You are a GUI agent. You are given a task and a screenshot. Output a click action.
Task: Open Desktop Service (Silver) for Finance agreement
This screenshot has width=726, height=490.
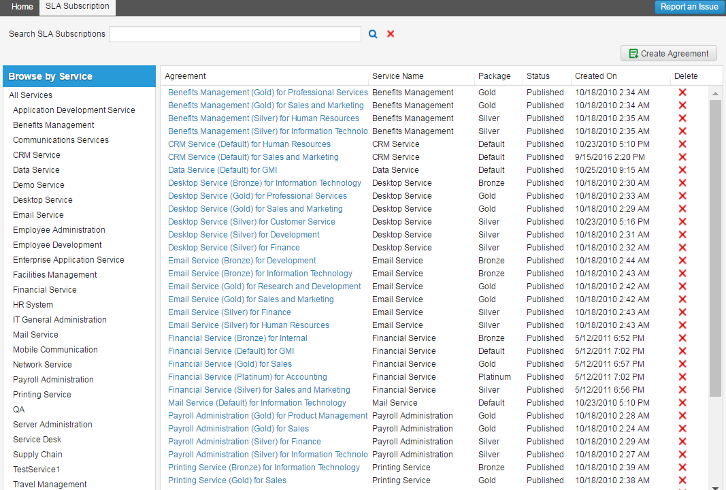click(233, 248)
